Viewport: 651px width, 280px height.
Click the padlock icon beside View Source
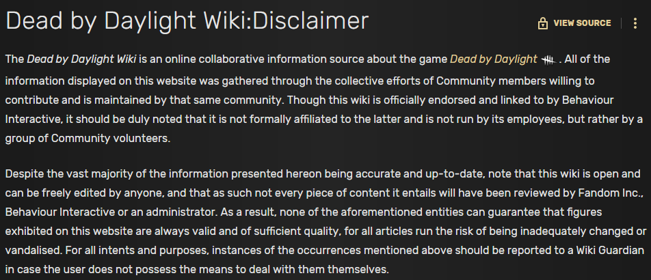click(543, 23)
